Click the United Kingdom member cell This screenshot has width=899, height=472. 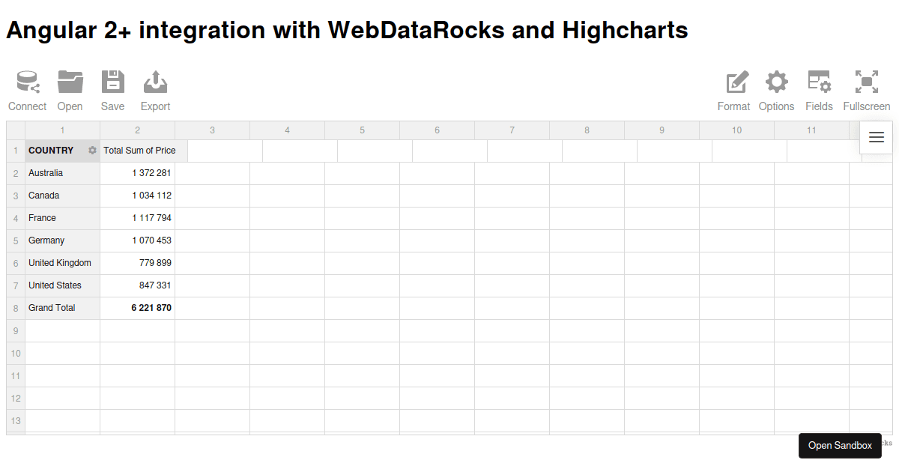click(60, 263)
